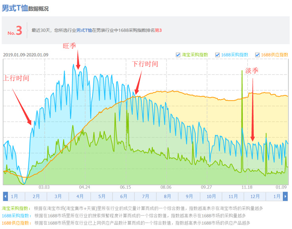Click the 1688采购指数 legend label
This screenshot has height=229, width=292.
[235, 55]
